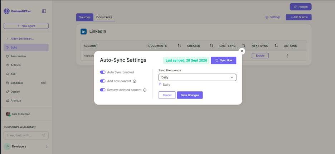Open Schedule in the sidebar
Screen dimensions: 335x154
(x=26, y=83)
